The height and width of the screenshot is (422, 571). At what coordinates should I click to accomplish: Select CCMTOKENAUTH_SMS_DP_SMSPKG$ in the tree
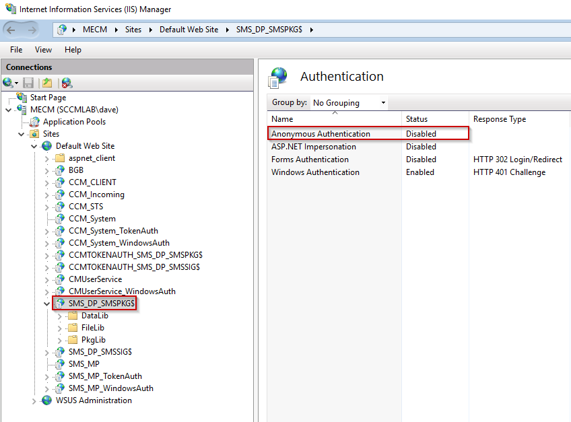(135, 255)
